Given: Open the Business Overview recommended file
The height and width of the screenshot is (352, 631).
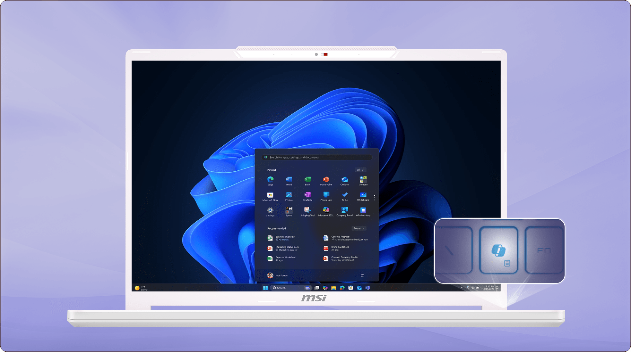Looking at the screenshot, I should click(x=281, y=238).
